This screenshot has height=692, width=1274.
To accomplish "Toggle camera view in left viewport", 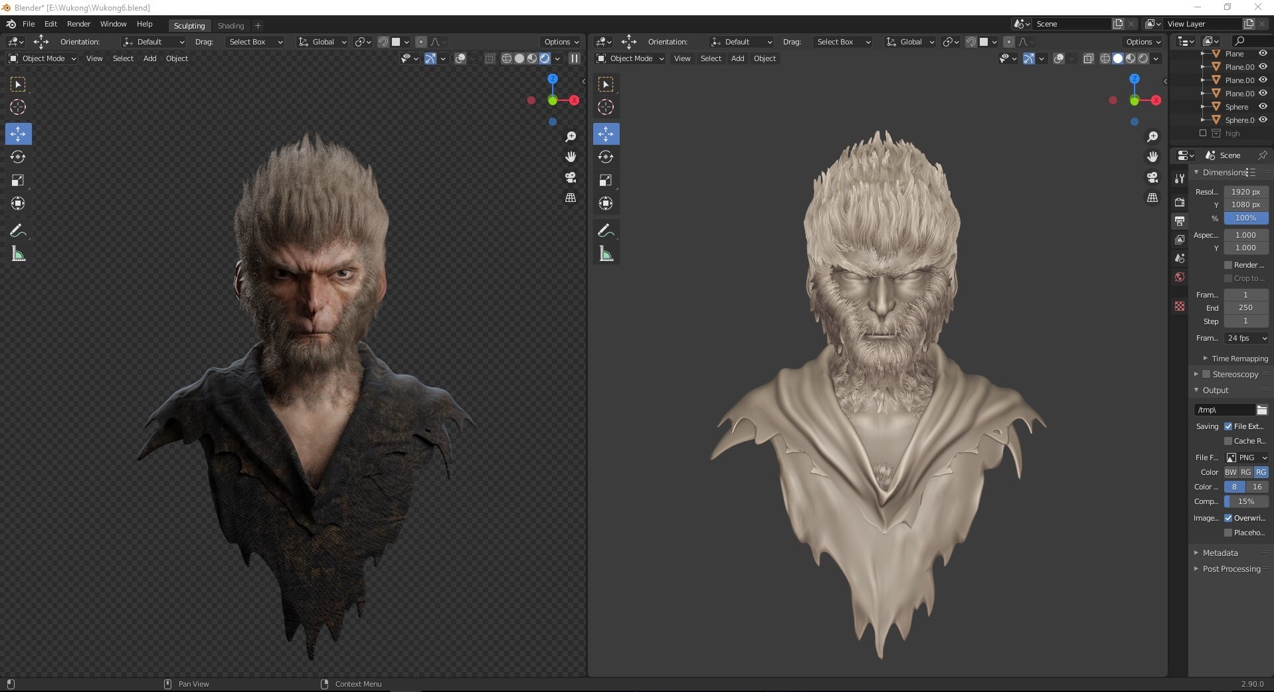I will 571,177.
